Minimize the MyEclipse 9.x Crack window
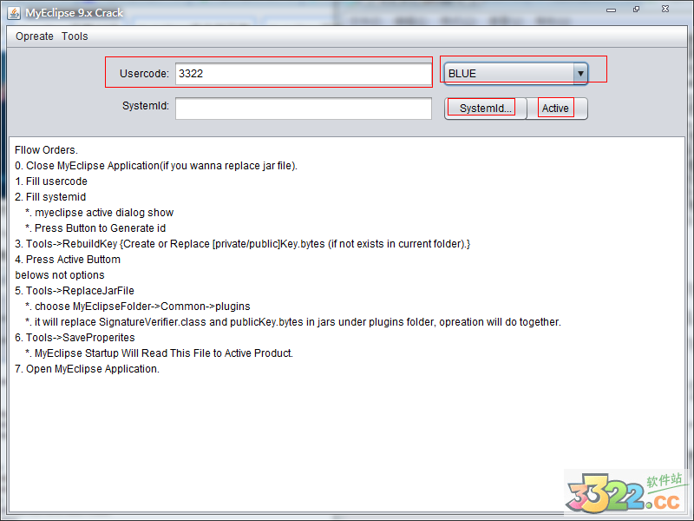The image size is (694, 521). [612, 10]
